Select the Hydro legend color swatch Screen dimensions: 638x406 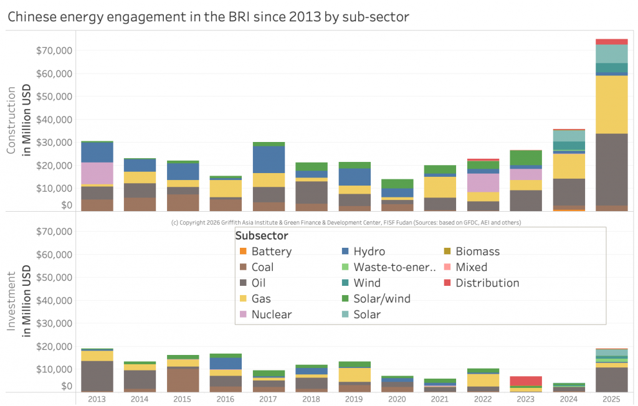pyautogui.click(x=346, y=252)
